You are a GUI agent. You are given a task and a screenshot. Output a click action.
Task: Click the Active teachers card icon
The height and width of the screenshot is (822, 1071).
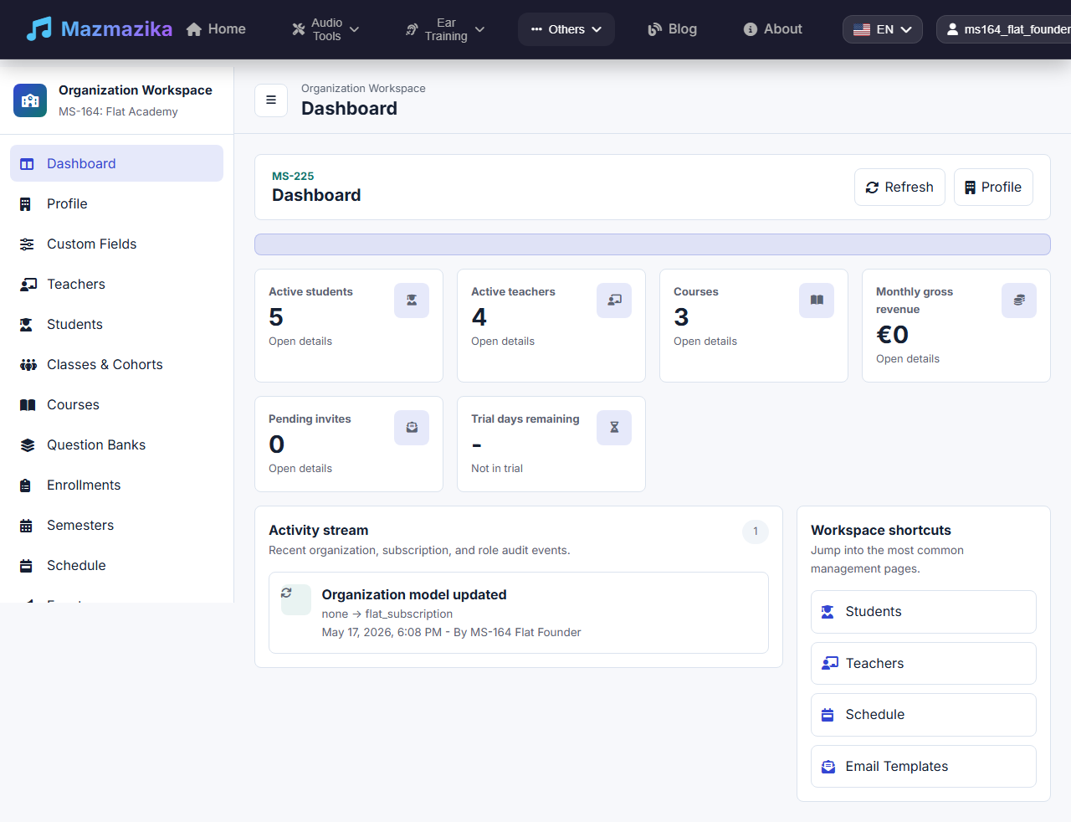click(x=614, y=301)
